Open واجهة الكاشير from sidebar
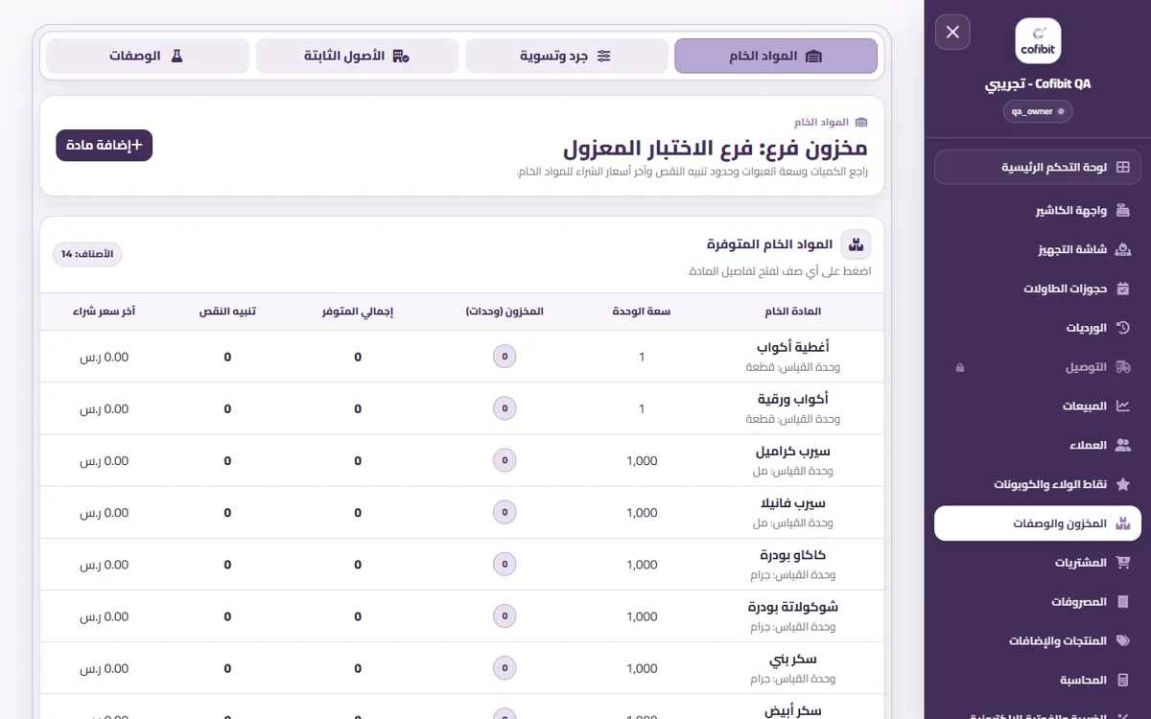Viewport: 1151px width, 719px height. 1038,210
